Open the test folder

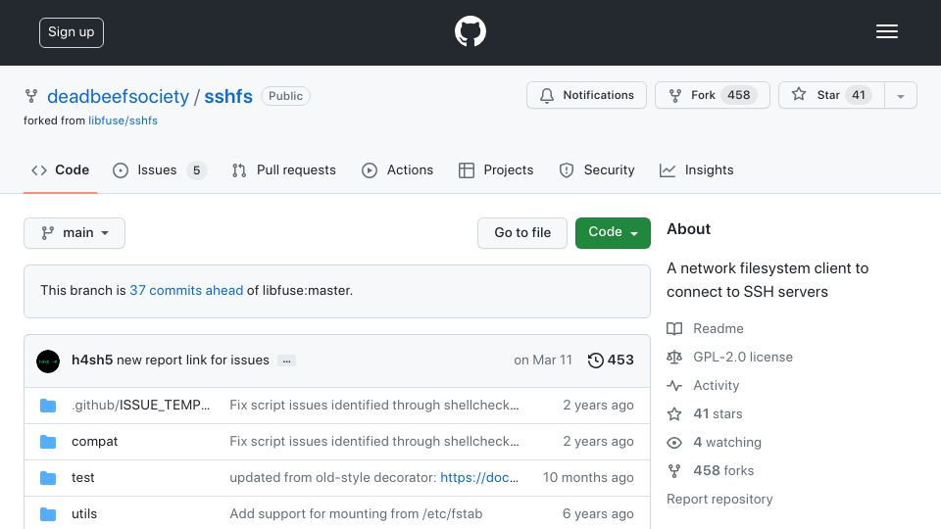tap(82, 477)
